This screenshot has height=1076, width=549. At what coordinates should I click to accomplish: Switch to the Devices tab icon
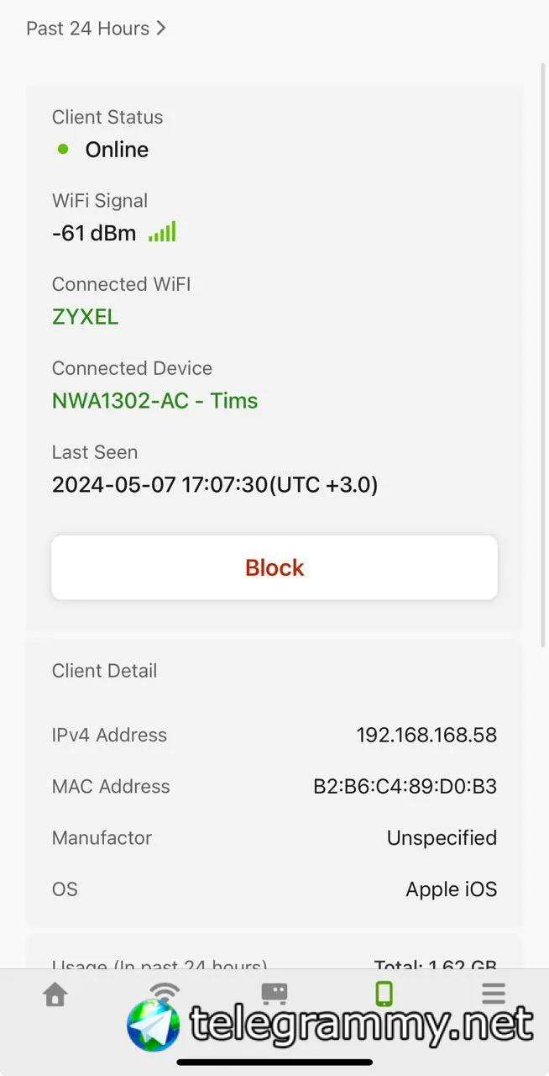(x=274, y=994)
